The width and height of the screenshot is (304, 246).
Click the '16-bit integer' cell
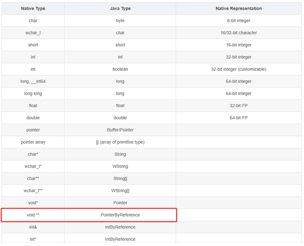point(239,45)
